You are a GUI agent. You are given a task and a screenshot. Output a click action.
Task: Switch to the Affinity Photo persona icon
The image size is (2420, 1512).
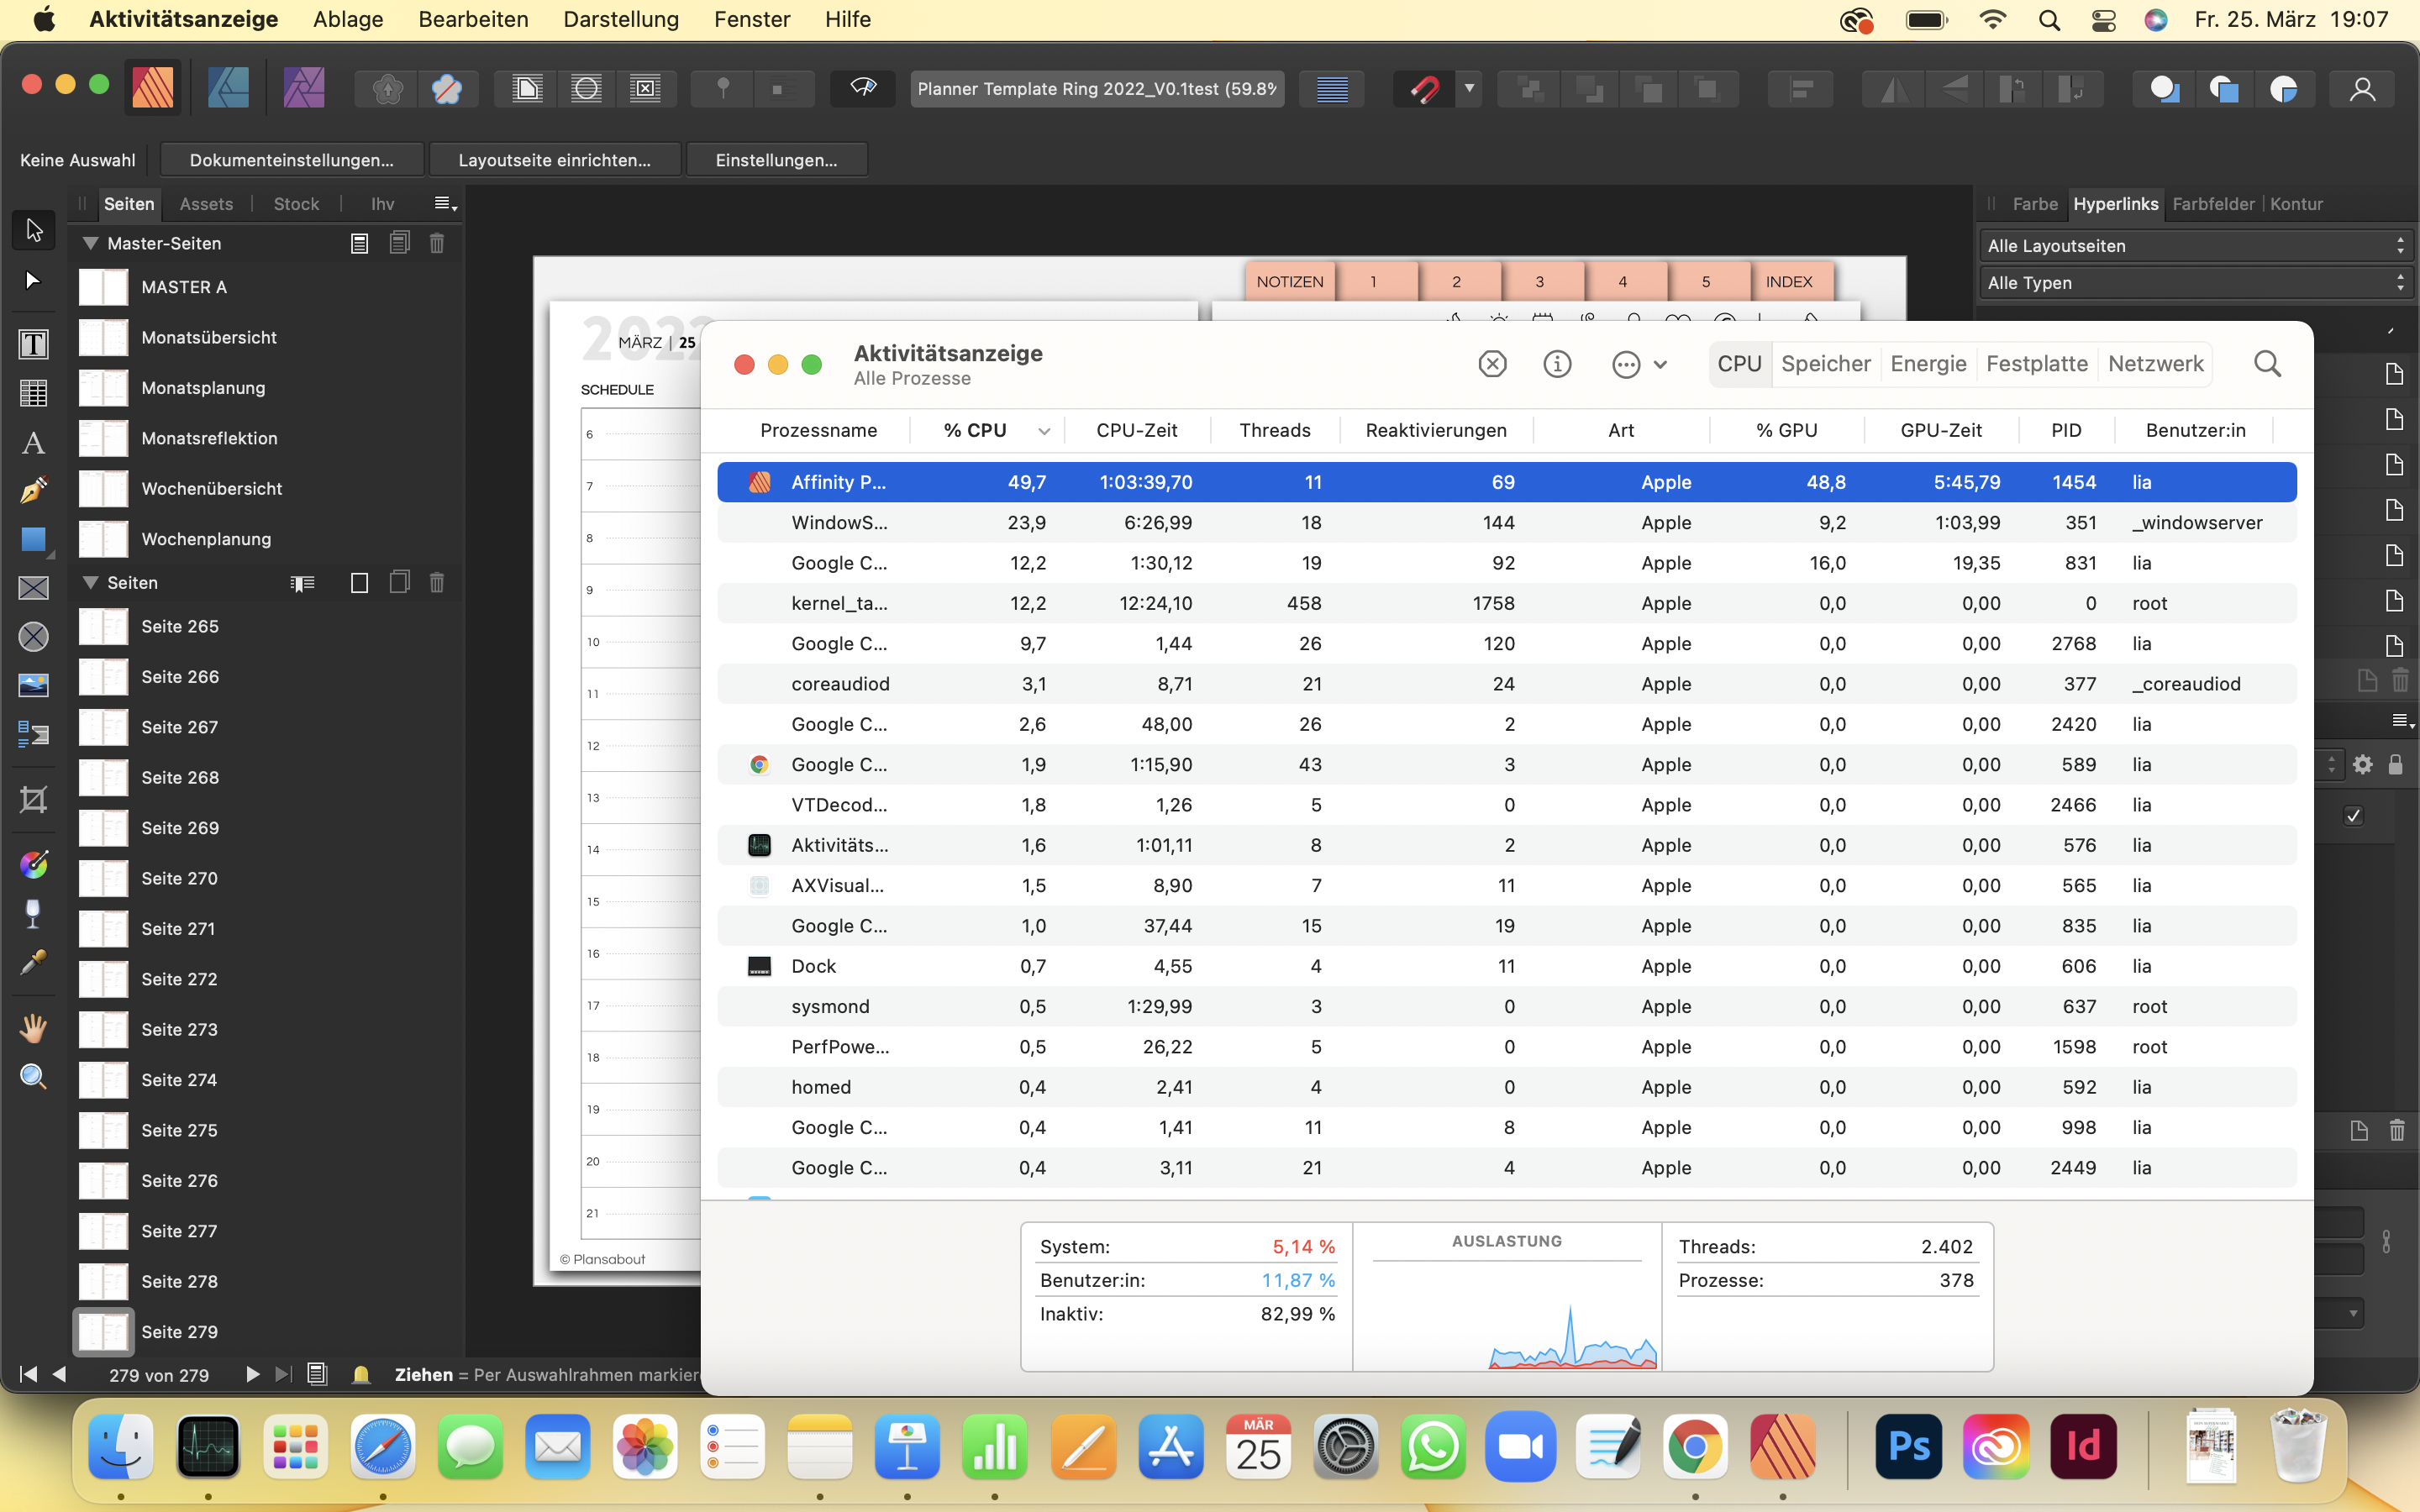click(x=303, y=89)
